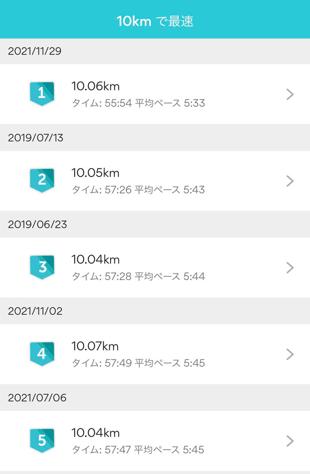Tap the time 57:47 pace 5:45 line
The width and height of the screenshot is (310, 474).
tap(138, 449)
